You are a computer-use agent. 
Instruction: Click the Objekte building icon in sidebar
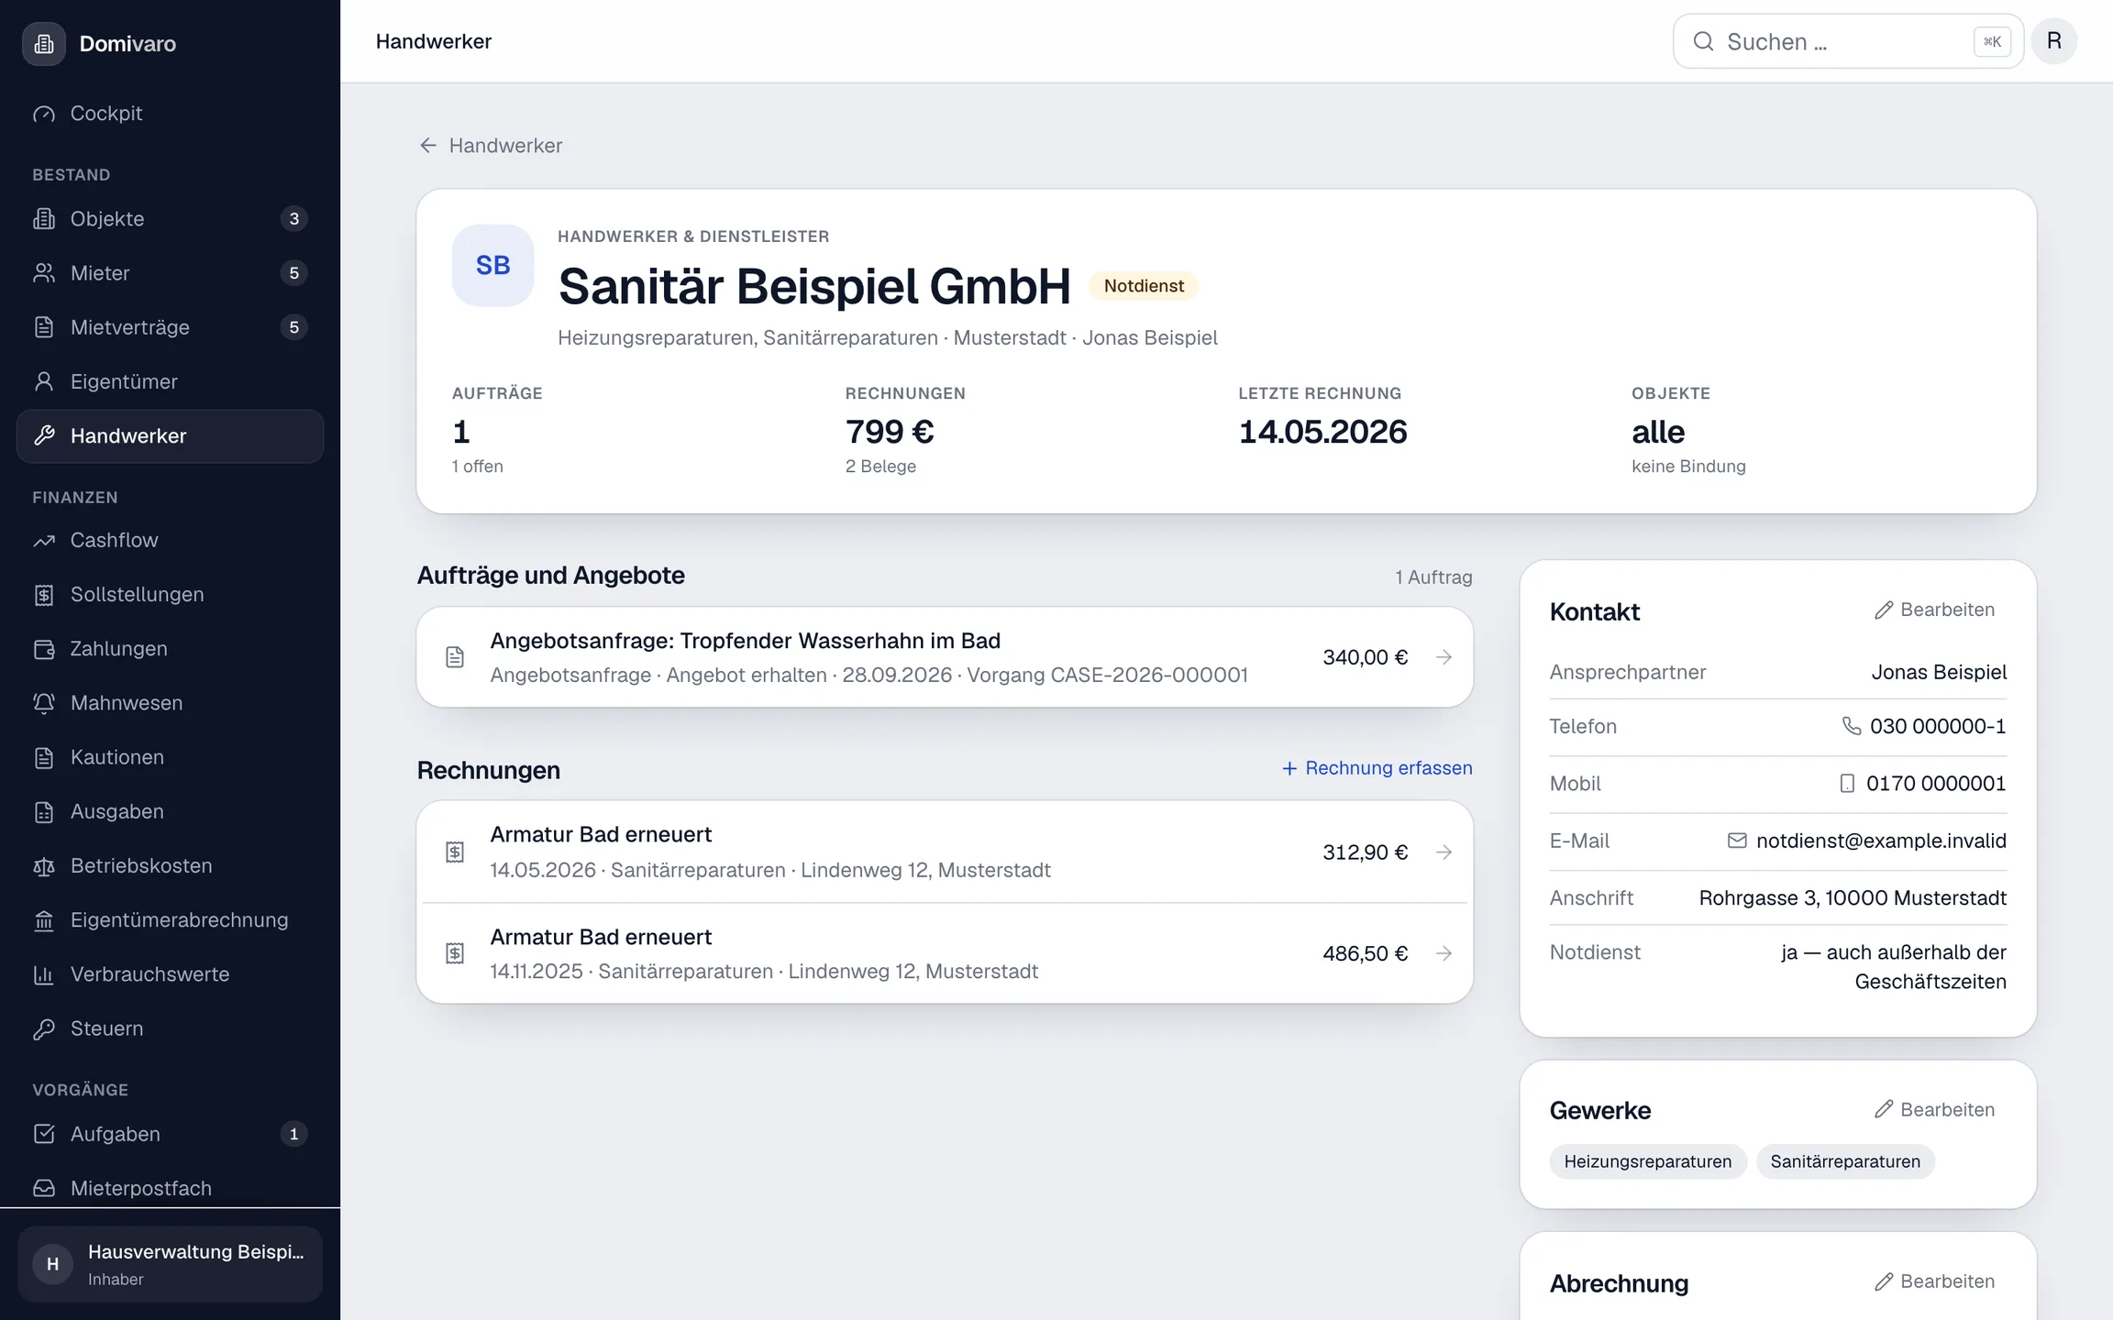pos(44,219)
